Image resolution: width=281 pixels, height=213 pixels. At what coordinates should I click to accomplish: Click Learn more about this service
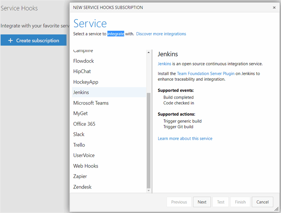185,138
